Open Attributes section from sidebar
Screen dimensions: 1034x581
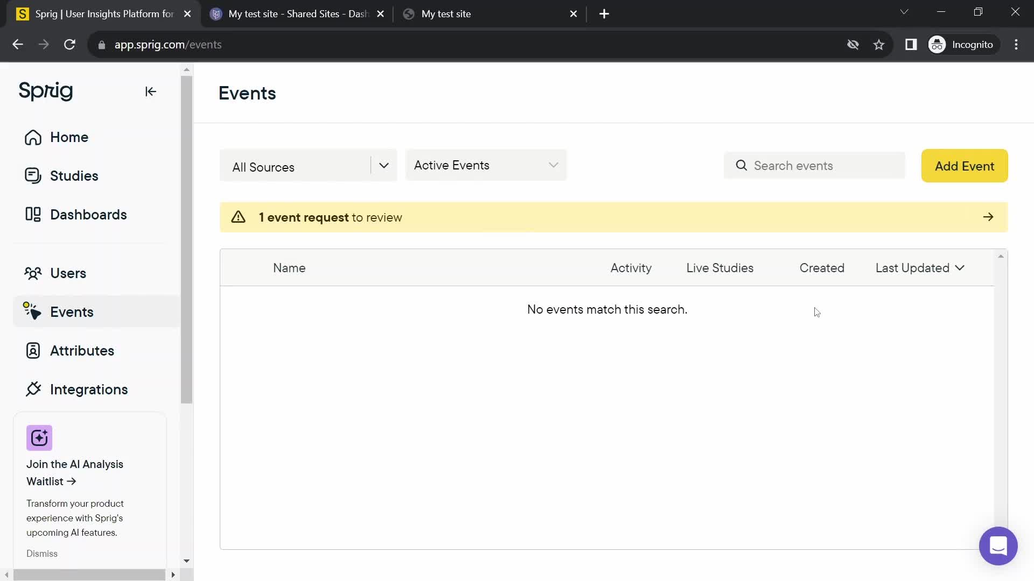tap(82, 350)
